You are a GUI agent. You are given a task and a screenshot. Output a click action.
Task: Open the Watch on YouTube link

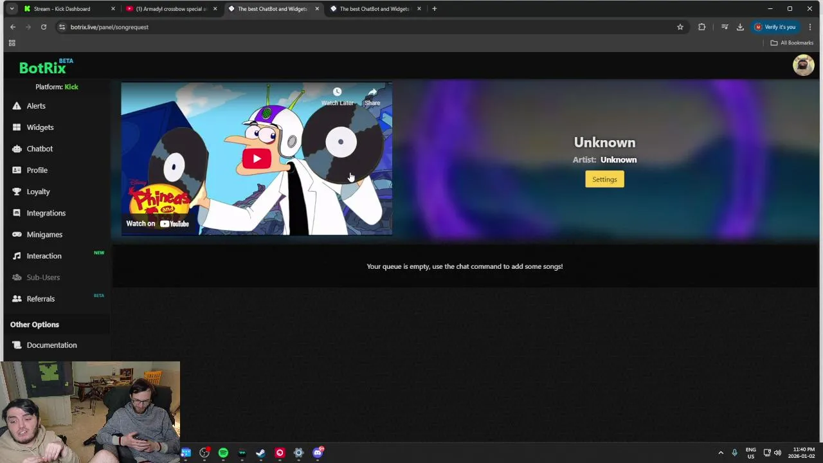click(158, 224)
